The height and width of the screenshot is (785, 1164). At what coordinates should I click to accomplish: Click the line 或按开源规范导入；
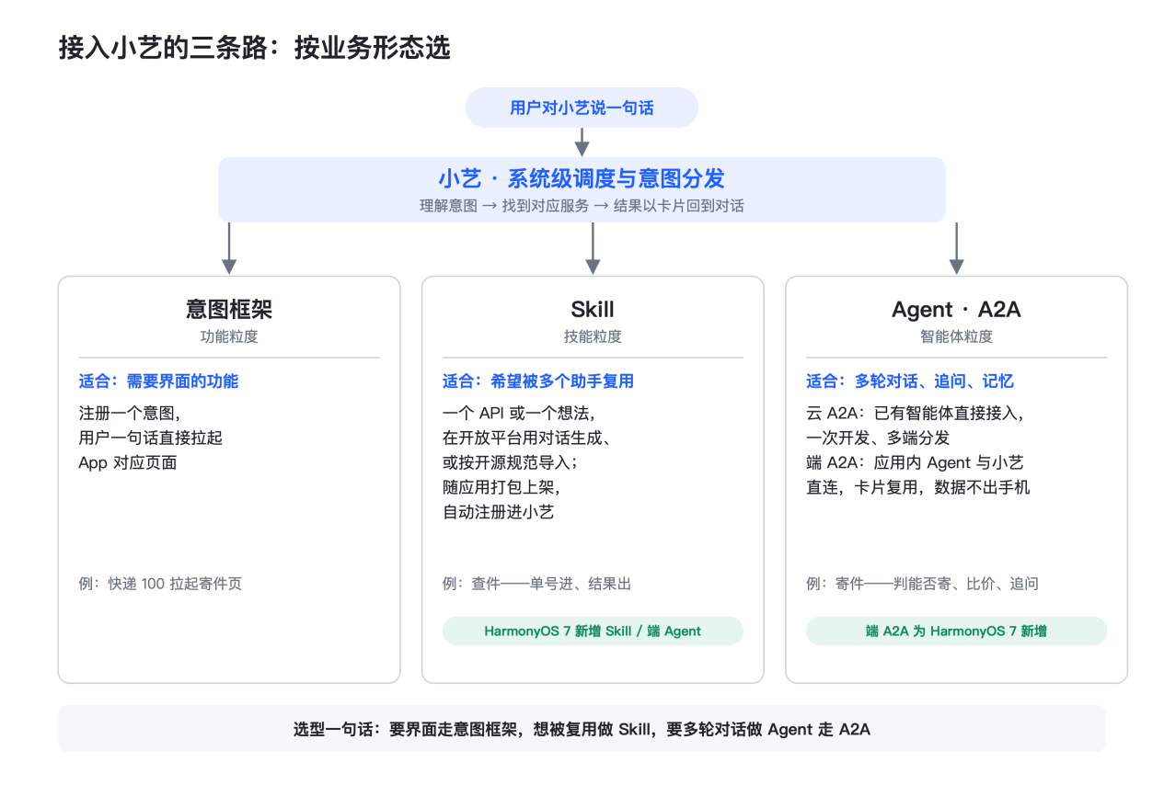[511, 462]
